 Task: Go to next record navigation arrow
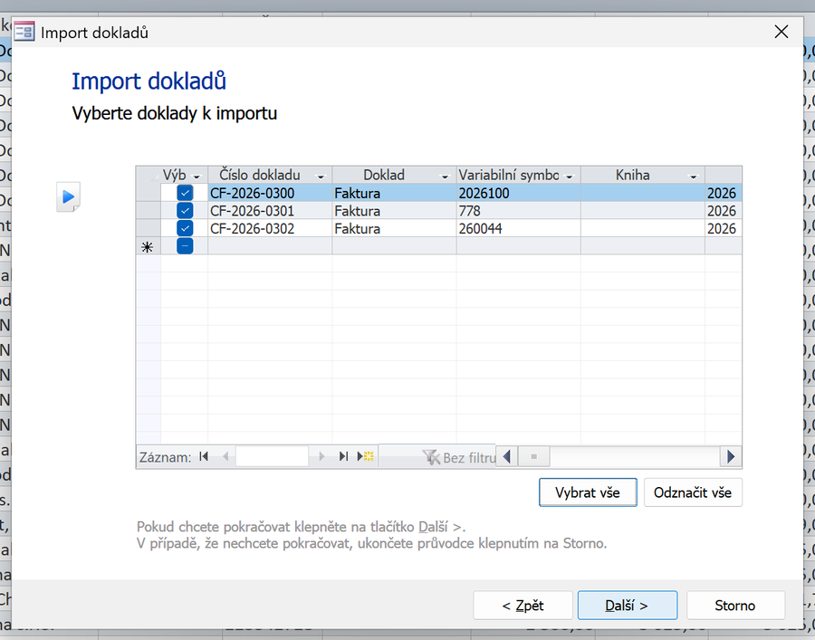tap(321, 456)
